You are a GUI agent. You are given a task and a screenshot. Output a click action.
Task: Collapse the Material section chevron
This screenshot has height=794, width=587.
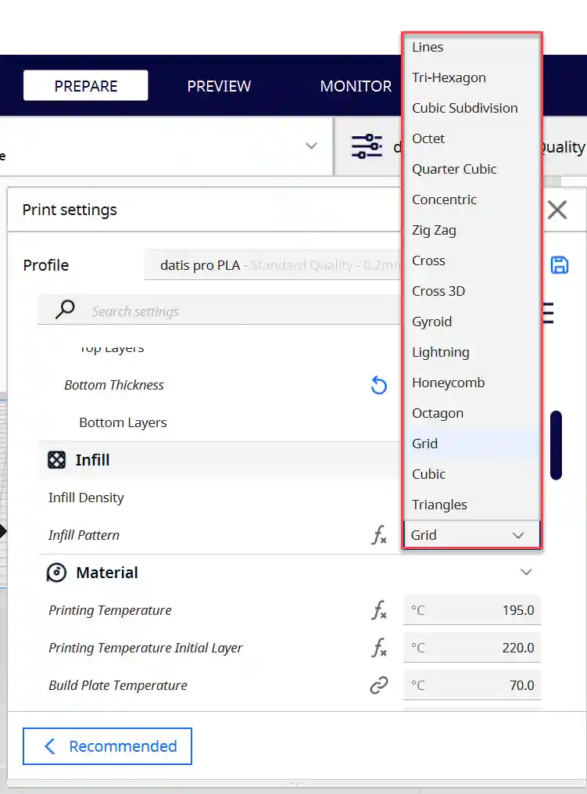(526, 572)
